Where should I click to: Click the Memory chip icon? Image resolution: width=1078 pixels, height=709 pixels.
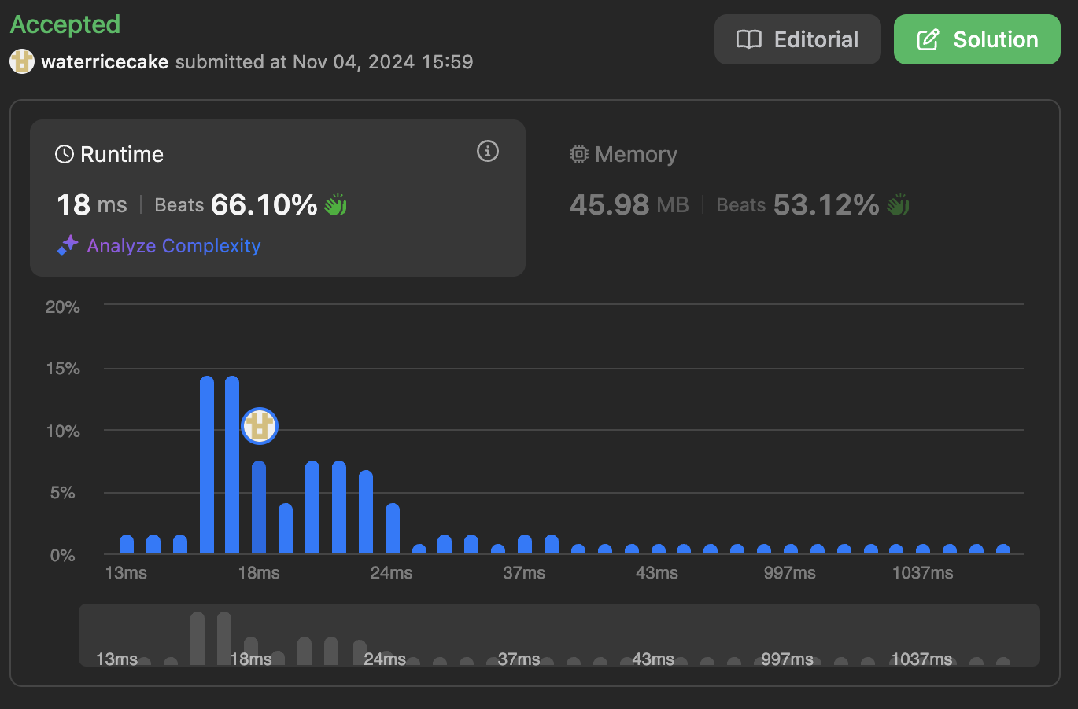pos(579,154)
